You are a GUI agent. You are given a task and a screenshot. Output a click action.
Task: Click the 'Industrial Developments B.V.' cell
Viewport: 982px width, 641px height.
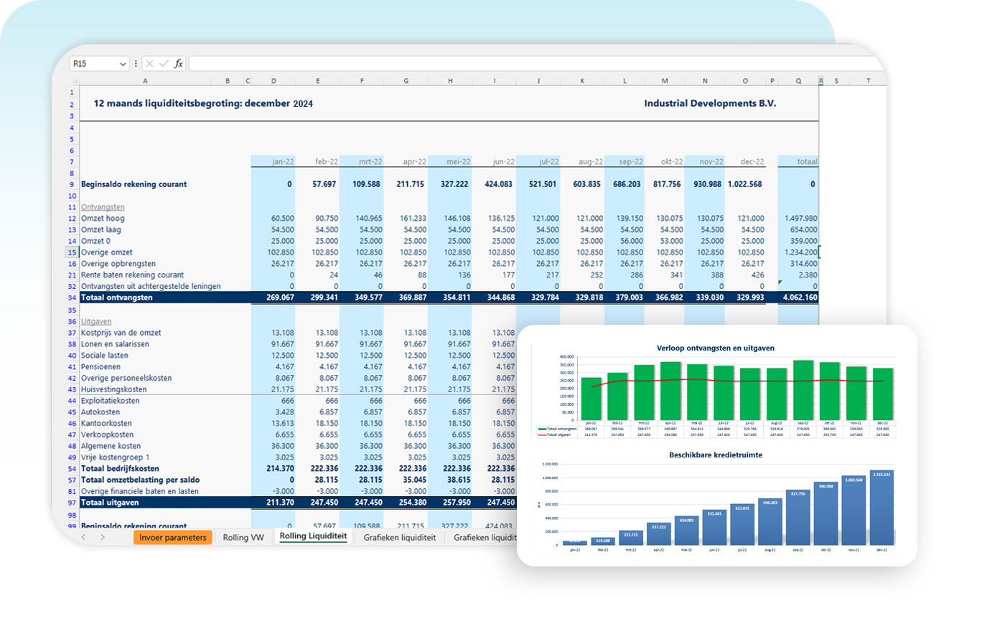[710, 103]
